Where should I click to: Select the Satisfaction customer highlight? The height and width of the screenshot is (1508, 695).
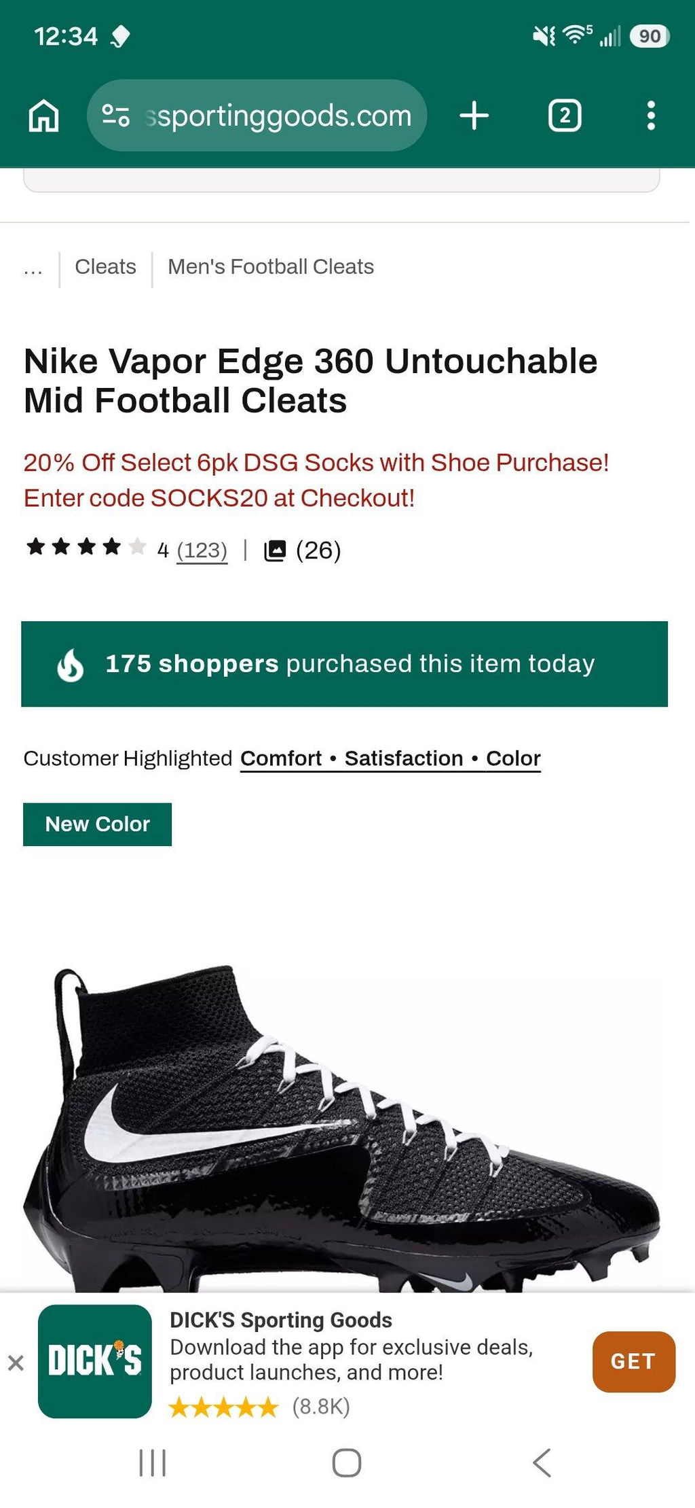(404, 758)
